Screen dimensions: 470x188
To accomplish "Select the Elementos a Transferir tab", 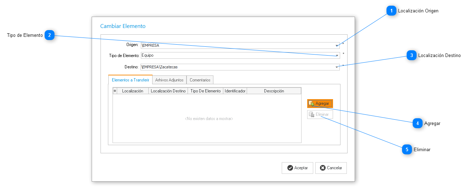I will tap(130, 80).
